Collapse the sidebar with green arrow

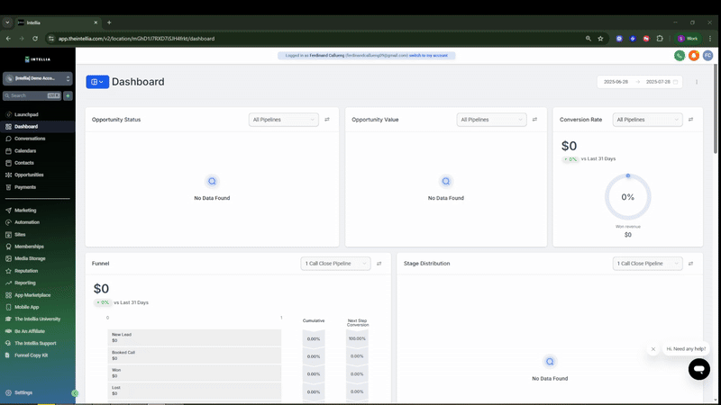click(75, 393)
